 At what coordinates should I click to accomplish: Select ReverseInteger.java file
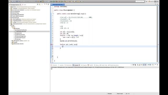(x=21, y=36)
